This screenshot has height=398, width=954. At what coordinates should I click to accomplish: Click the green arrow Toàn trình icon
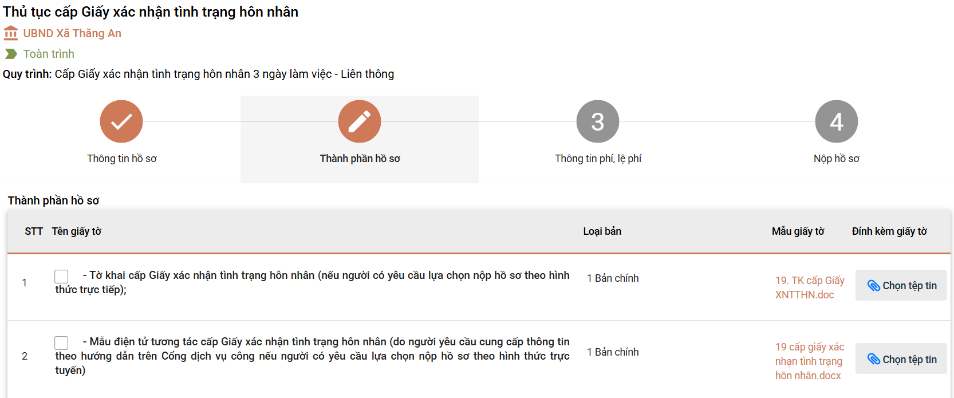pyautogui.click(x=11, y=54)
